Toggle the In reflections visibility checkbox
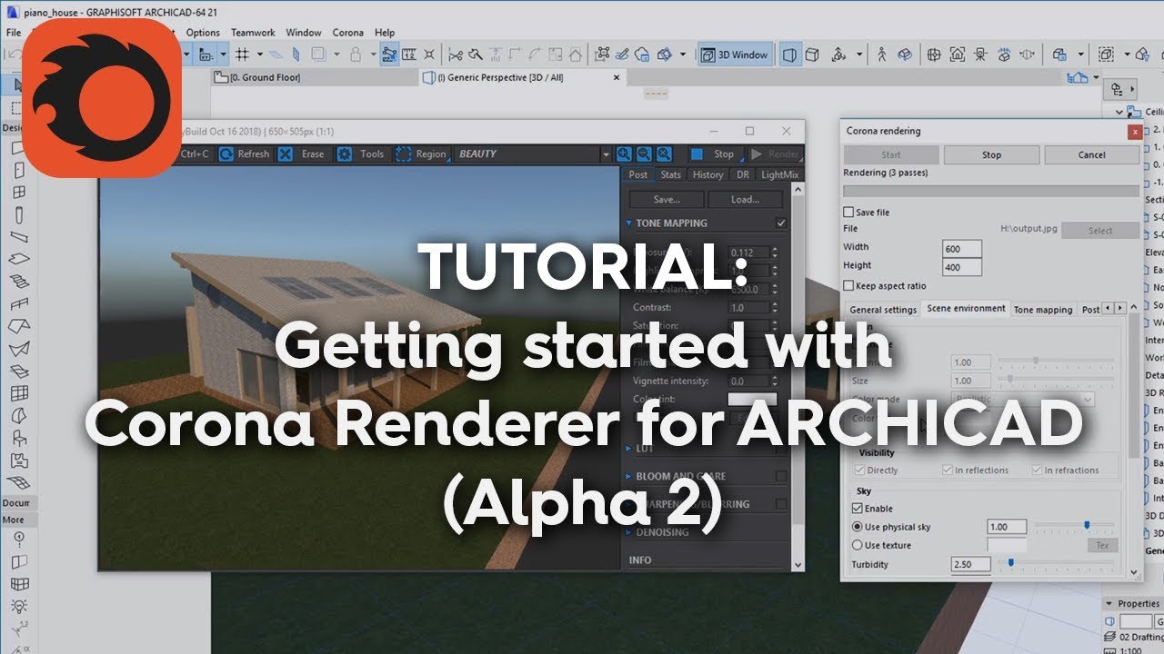This screenshot has height=654, width=1164. (x=948, y=471)
